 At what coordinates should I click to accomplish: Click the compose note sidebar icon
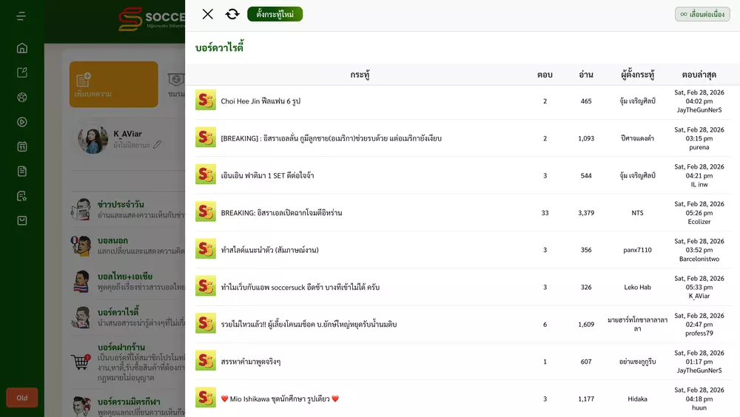(22, 72)
